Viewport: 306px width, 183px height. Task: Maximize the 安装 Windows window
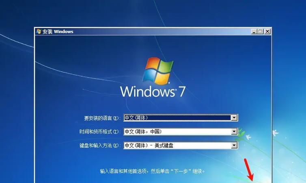[260, 31]
